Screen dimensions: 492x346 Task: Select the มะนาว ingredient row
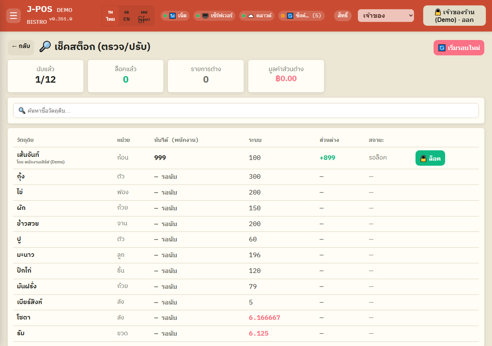(x=246, y=255)
